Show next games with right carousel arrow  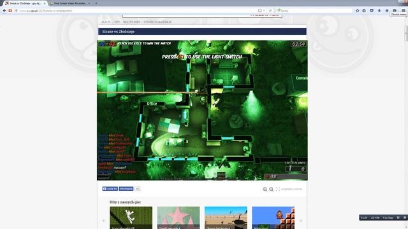pyautogui.click(x=300, y=221)
